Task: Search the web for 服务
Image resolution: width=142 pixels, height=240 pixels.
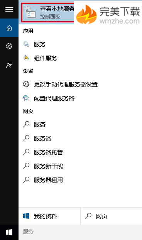Action: tap(80, 124)
